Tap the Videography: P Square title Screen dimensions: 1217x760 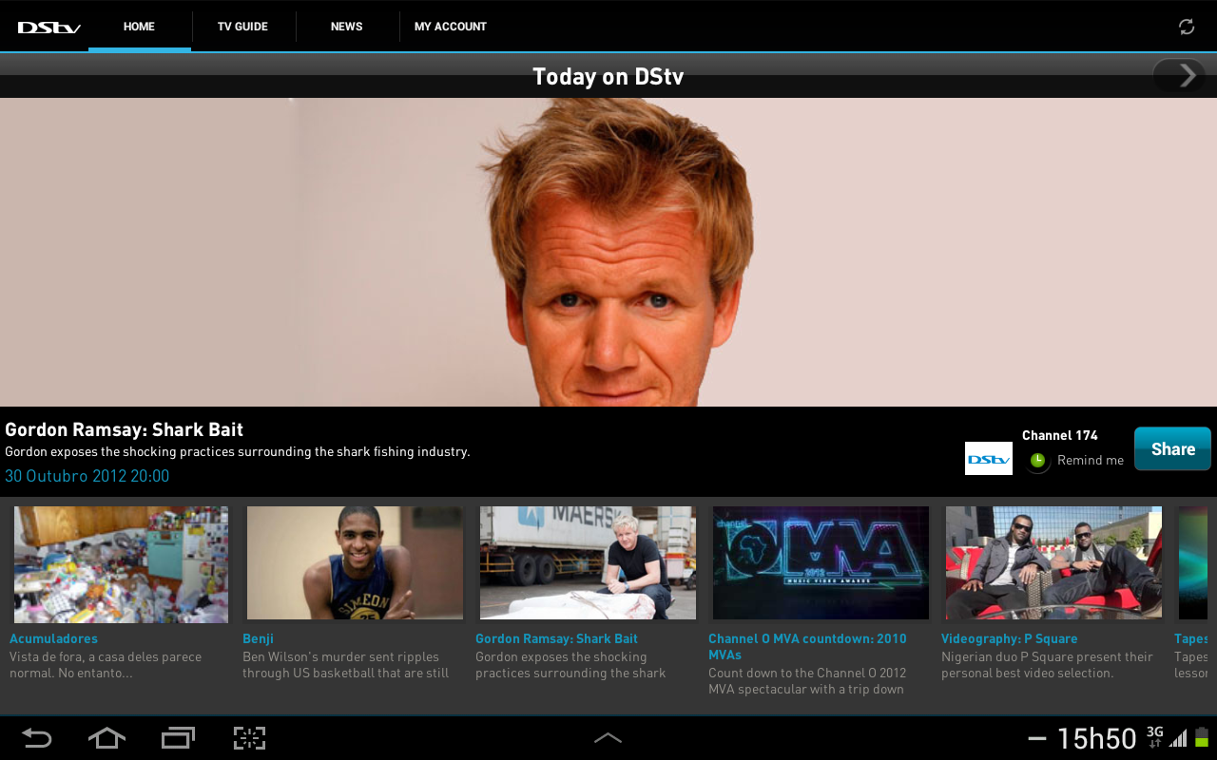[1009, 638]
